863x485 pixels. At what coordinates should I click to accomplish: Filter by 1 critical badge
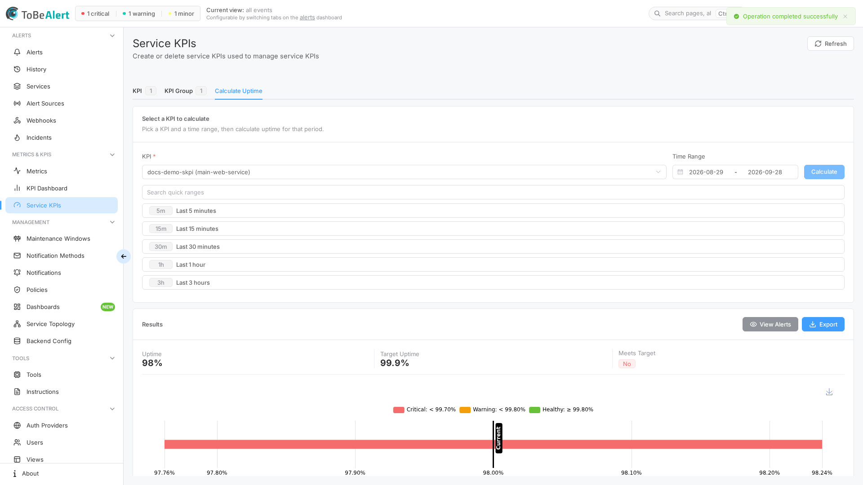(95, 13)
